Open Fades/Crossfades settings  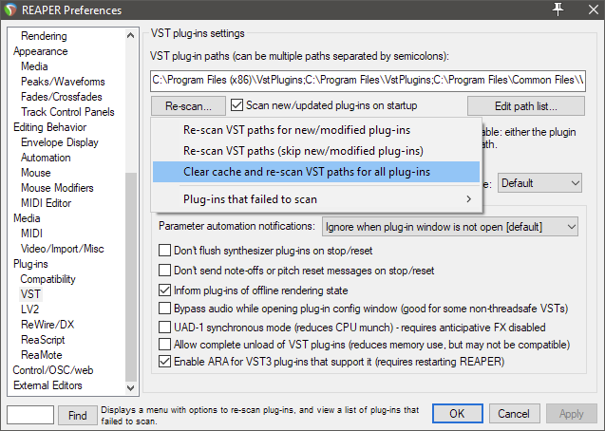pyautogui.click(x=62, y=97)
